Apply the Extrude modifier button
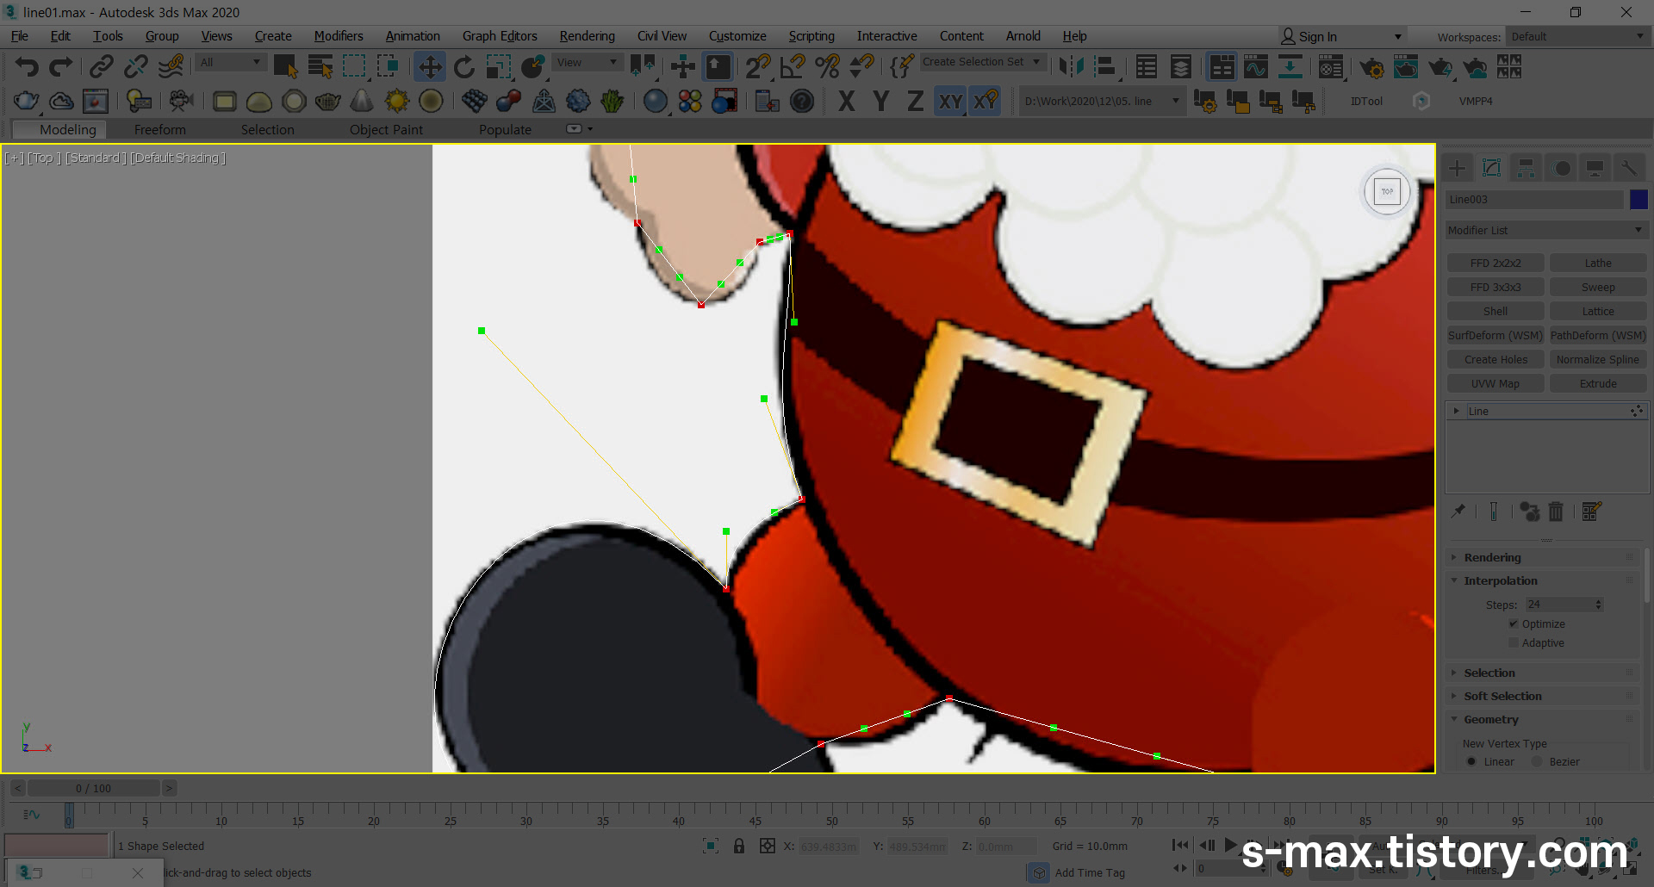 click(1598, 383)
